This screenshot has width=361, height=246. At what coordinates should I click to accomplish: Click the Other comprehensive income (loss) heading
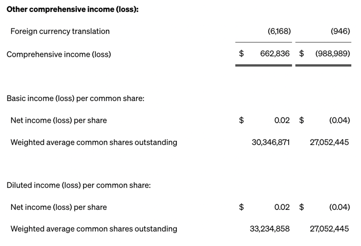(72, 9)
